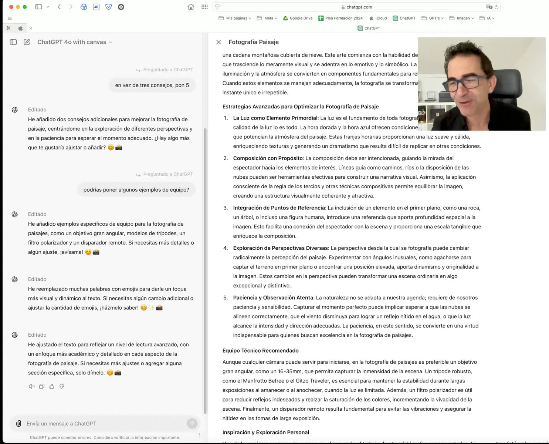Open Mis páginas bookmarks folder
This screenshot has width=549, height=444.
point(235,18)
